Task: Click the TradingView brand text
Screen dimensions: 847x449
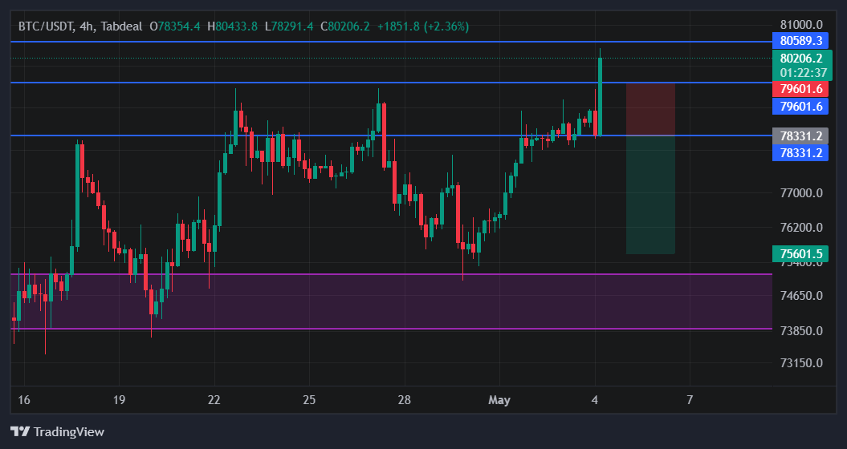Action: [x=68, y=431]
